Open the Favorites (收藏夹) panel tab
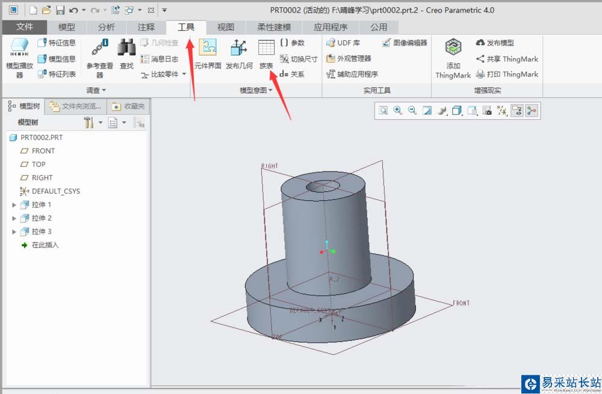602x394 pixels. tap(128, 106)
